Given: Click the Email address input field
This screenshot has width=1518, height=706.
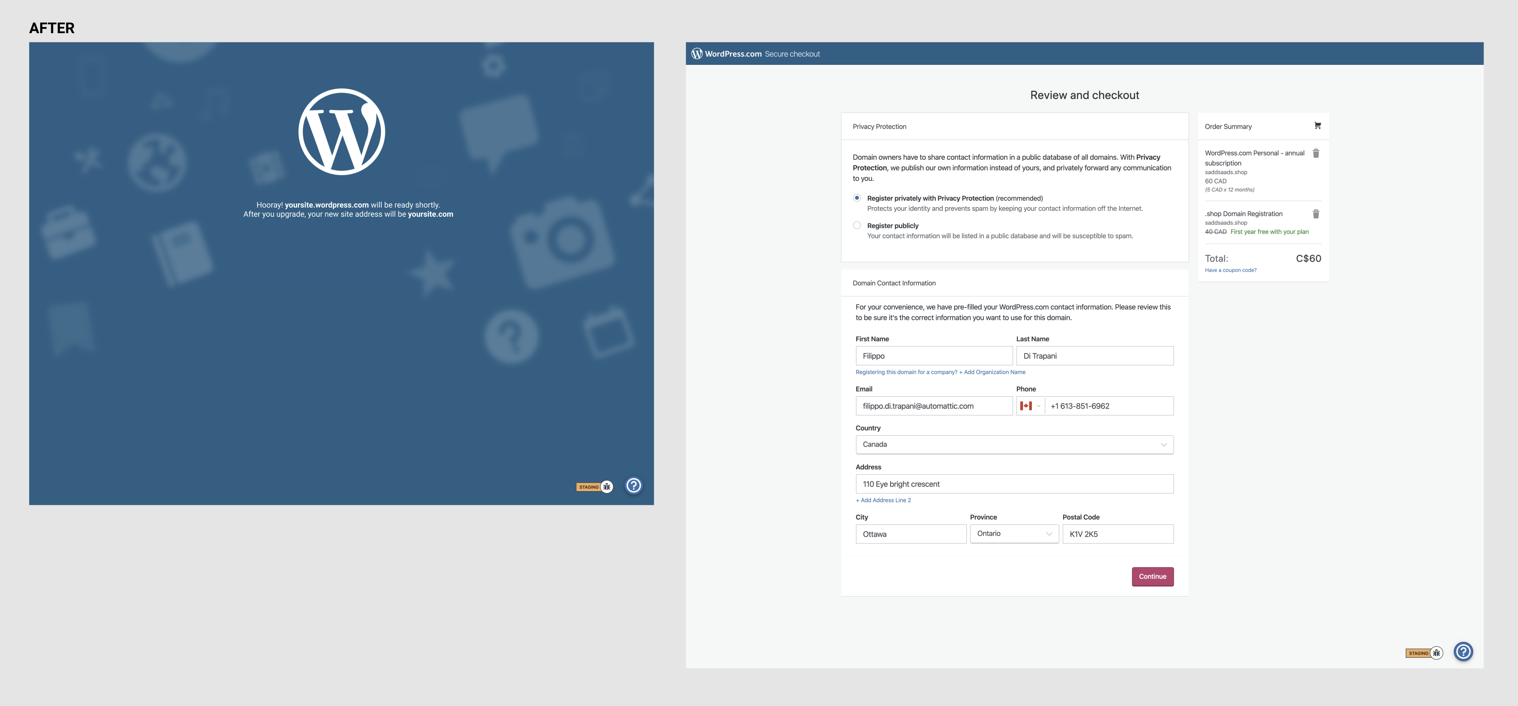Looking at the screenshot, I should coord(934,406).
